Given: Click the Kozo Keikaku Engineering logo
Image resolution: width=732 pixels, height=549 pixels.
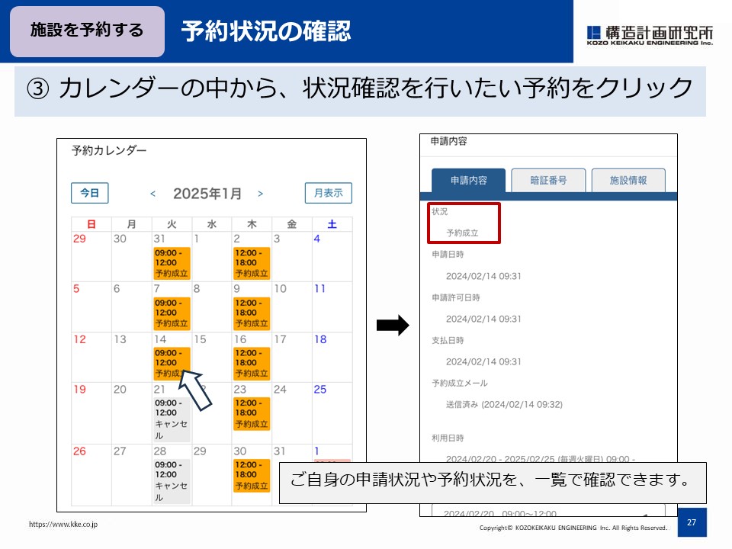Looking at the screenshot, I should 650,34.
